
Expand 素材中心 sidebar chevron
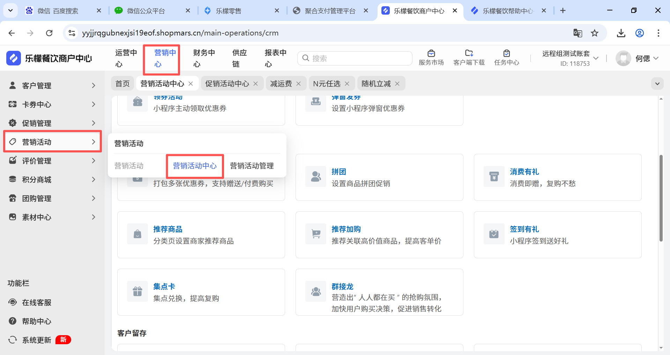coord(94,217)
